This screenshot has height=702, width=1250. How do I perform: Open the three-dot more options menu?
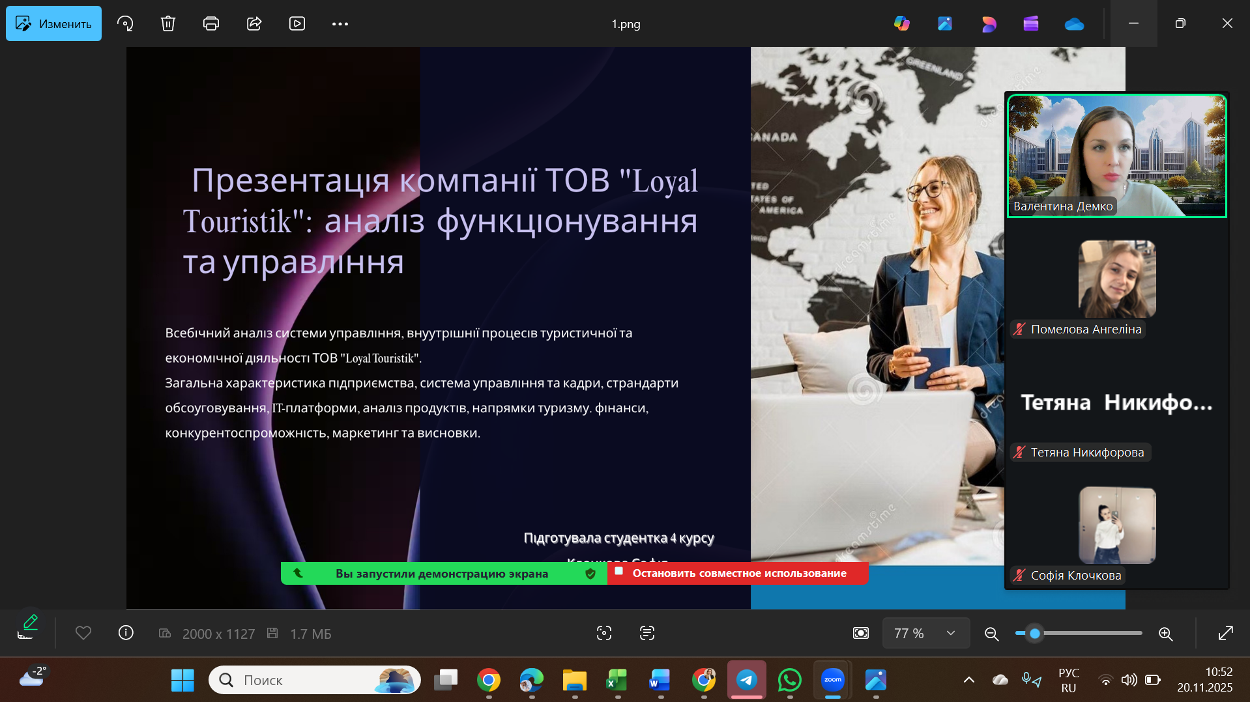pos(340,24)
